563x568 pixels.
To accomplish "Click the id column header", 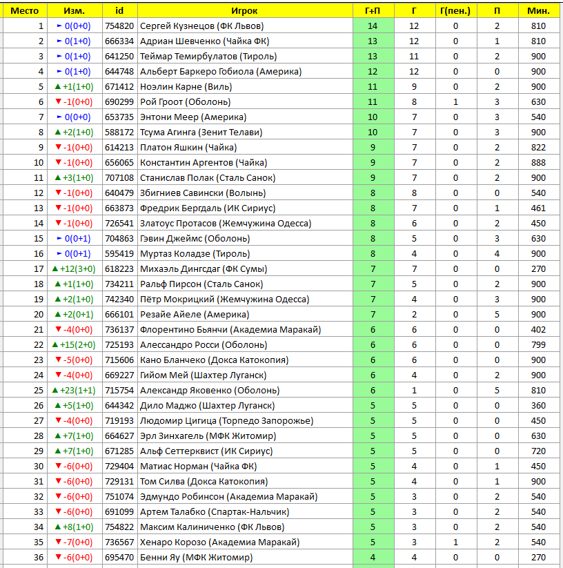I will point(119,11).
